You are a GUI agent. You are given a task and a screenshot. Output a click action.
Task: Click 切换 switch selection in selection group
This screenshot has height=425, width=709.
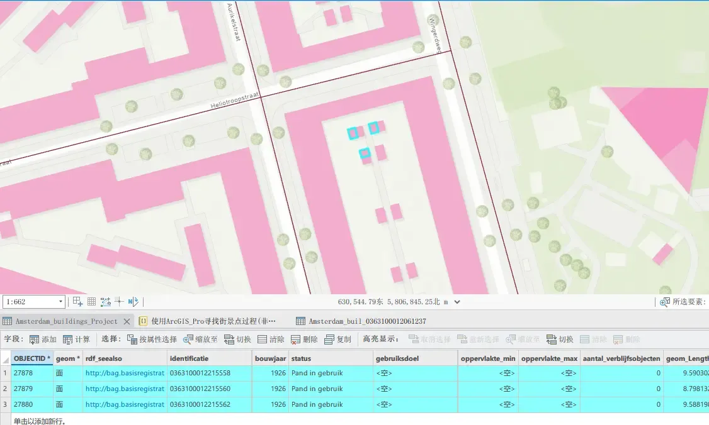(x=237, y=339)
